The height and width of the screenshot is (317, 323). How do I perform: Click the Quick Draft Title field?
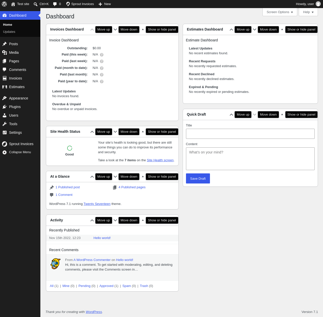pyautogui.click(x=250, y=134)
